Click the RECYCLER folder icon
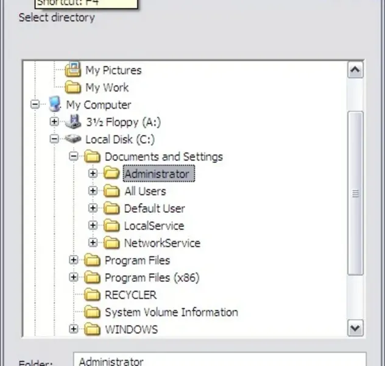This screenshot has width=385, height=366. [x=93, y=295]
